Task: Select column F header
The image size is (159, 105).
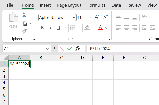Action: point(124,58)
